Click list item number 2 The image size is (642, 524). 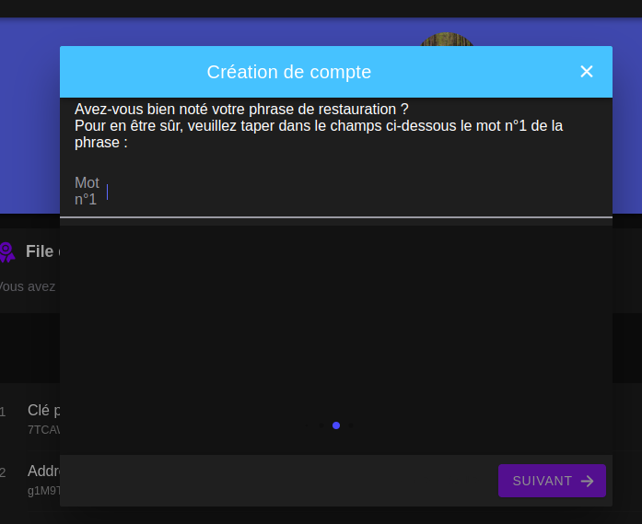pos(3,472)
